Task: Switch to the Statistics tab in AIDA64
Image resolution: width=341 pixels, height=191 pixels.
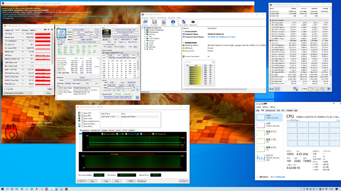Action: pyautogui.click(x=132, y=130)
